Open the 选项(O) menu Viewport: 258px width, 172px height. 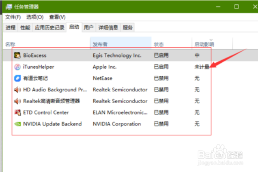(35, 17)
